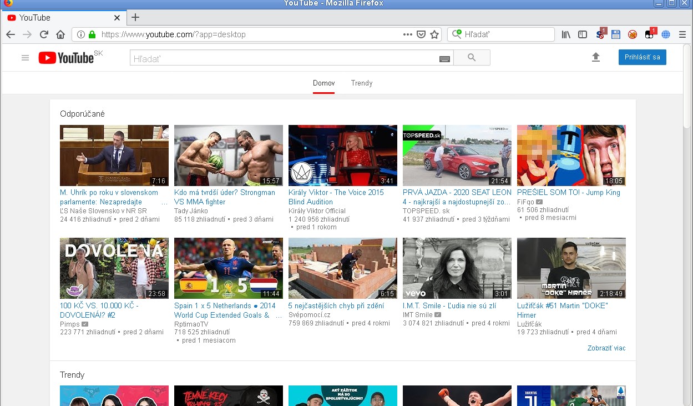Image resolution: width=693 pixels, height=406 pixels.
Task: Open the Tady Jánko channel link
Action: (191, 211)
